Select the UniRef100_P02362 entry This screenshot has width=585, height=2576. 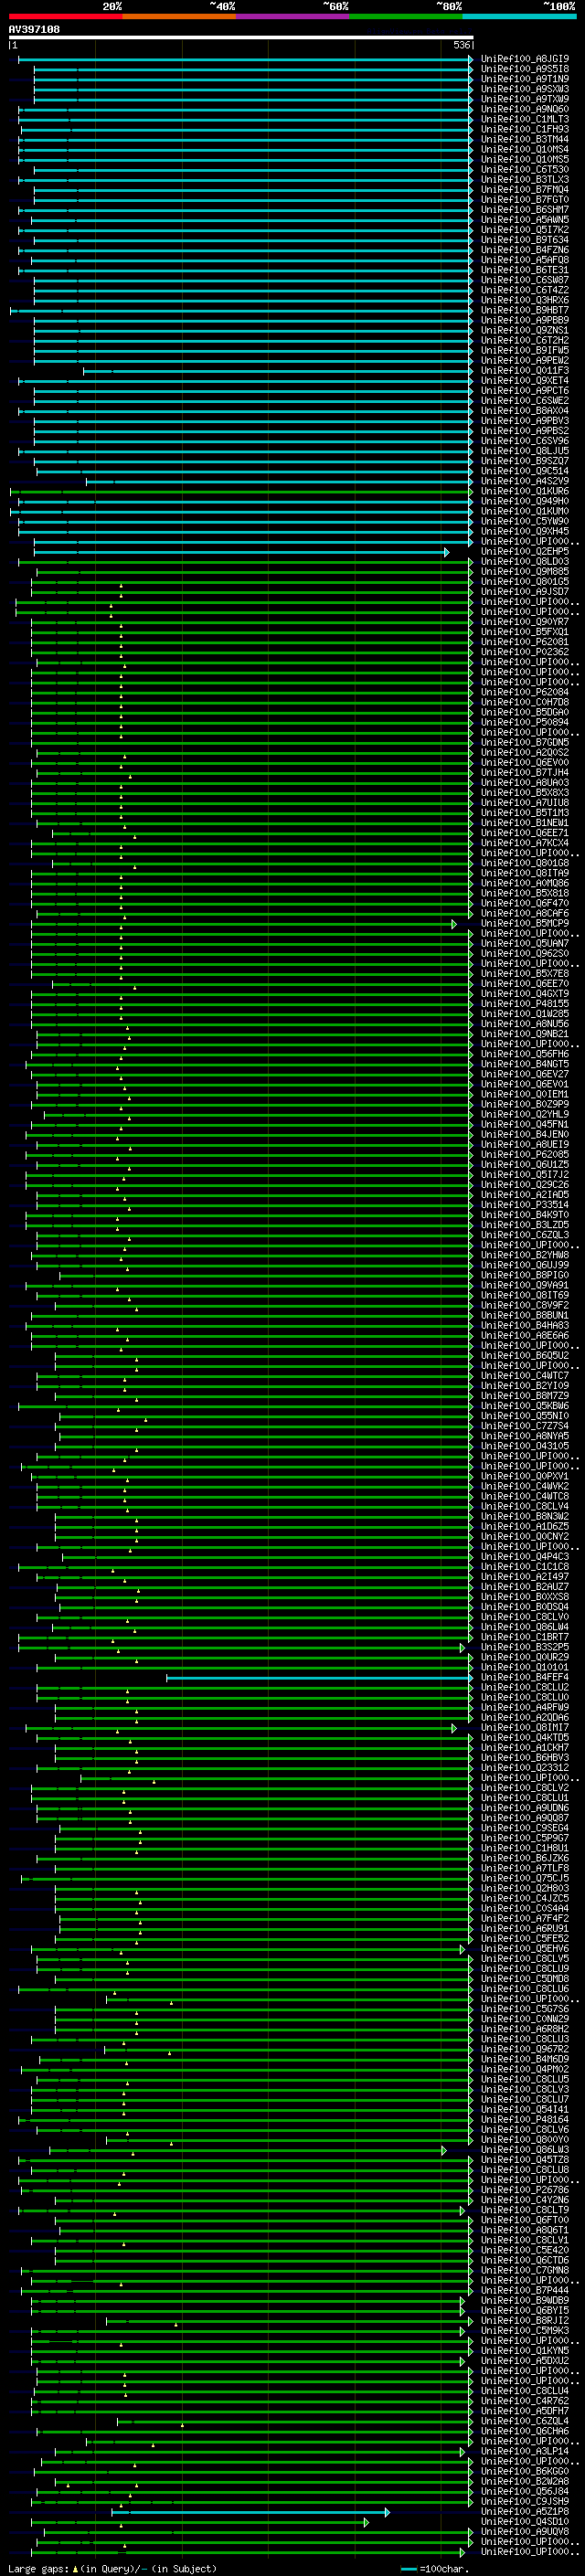pos(525,652)
